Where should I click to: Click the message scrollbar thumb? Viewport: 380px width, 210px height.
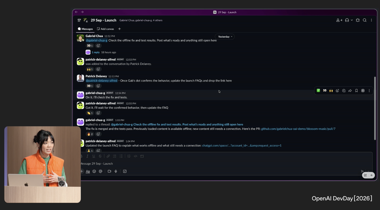pyautogui.click(x=375, y=108)
